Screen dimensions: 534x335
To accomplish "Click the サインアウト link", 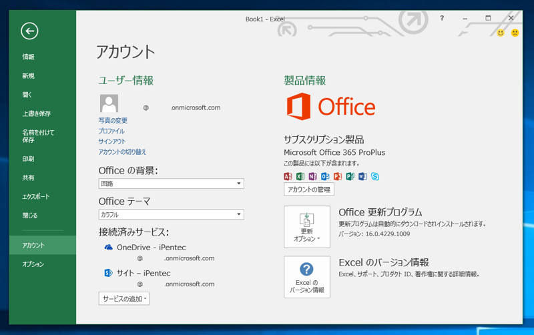I will (x=112, y=141).
